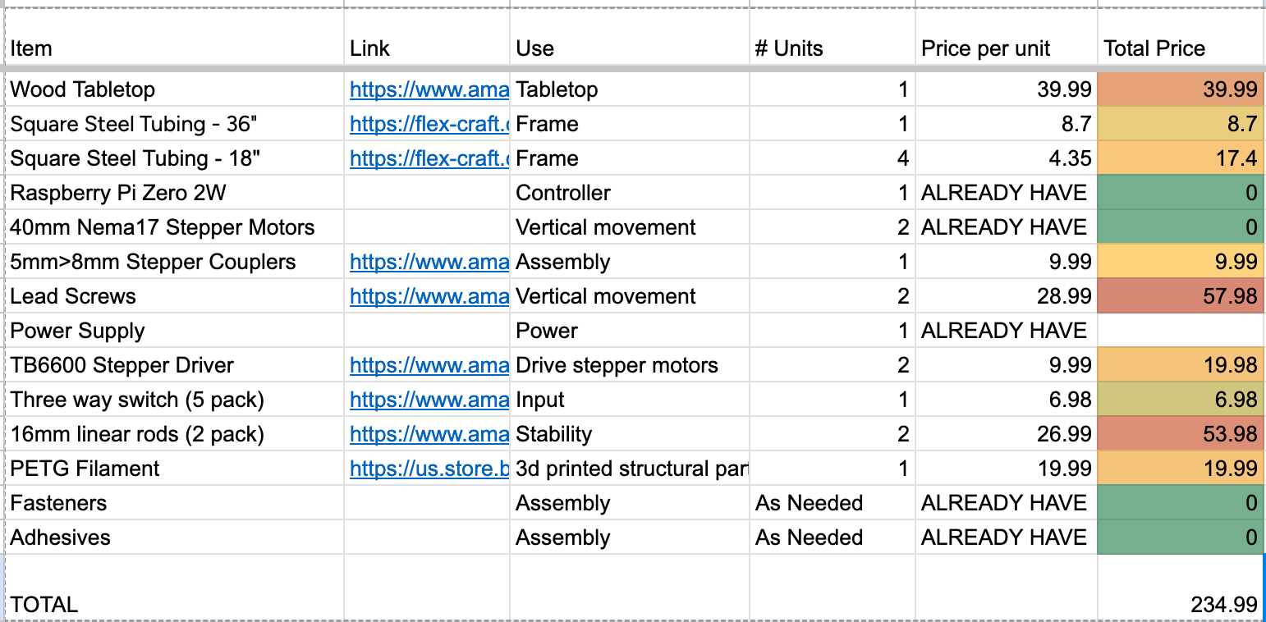
Task: Follow the 18" Square Steel Tubing link
Action: point(429,158)
